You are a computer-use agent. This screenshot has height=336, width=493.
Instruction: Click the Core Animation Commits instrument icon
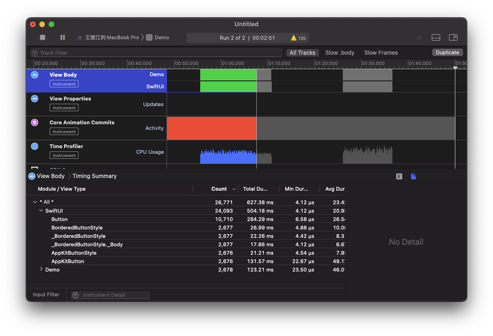[x=35, y=122]
